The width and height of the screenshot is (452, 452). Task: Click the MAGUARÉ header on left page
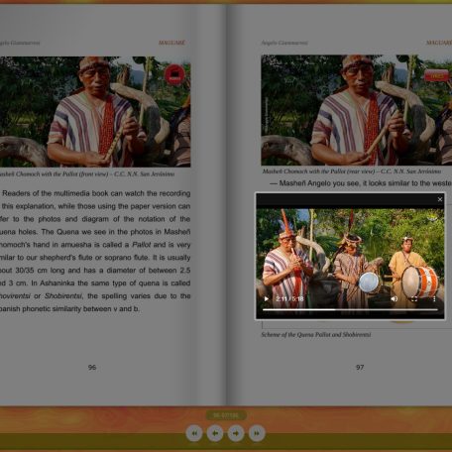tap(171, 43)
